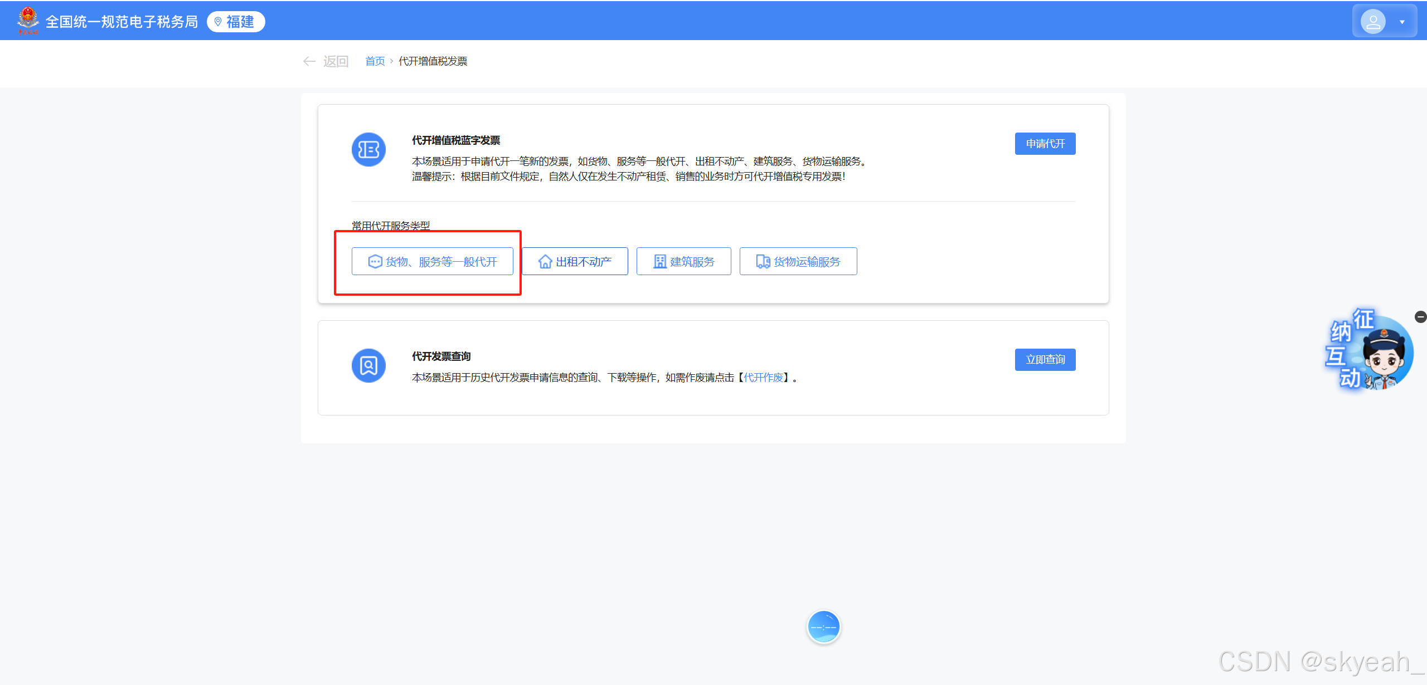Navigate to 首页 in the breadcrumb
This screenshot has height=685, width=1427.
tap(375, 61)
